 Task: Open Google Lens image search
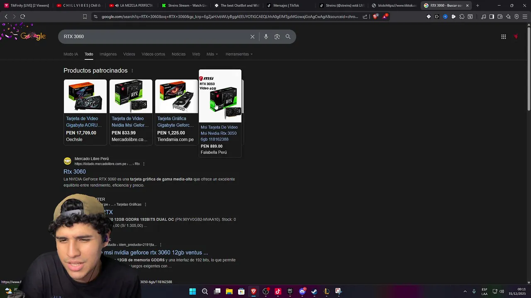(277, 36)
